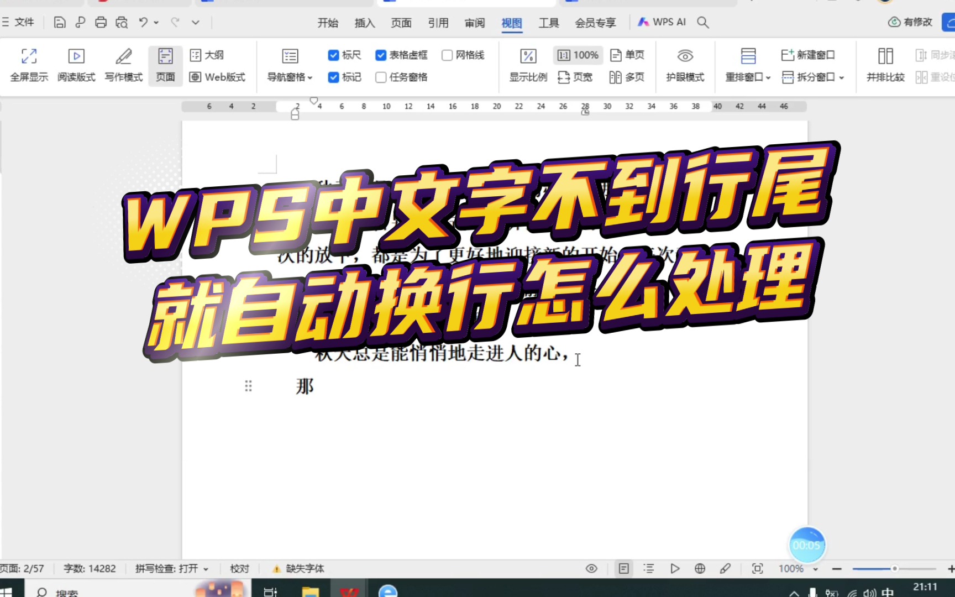Viewport: 955px width, 597px height.
Task: Show single page (单页)
Action: (627, 55)
